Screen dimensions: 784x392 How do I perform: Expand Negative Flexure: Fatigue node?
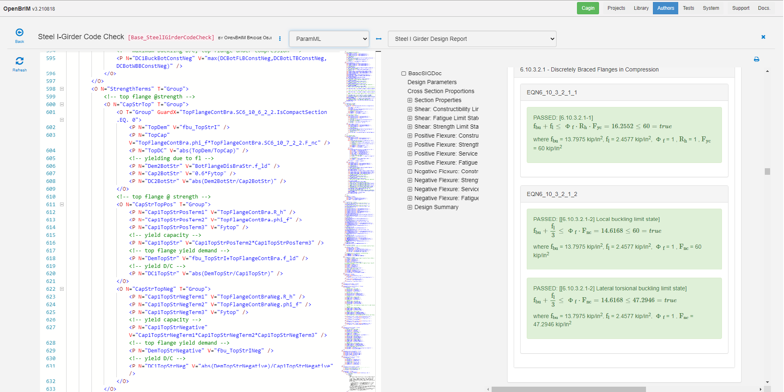(x=410, y=198)
